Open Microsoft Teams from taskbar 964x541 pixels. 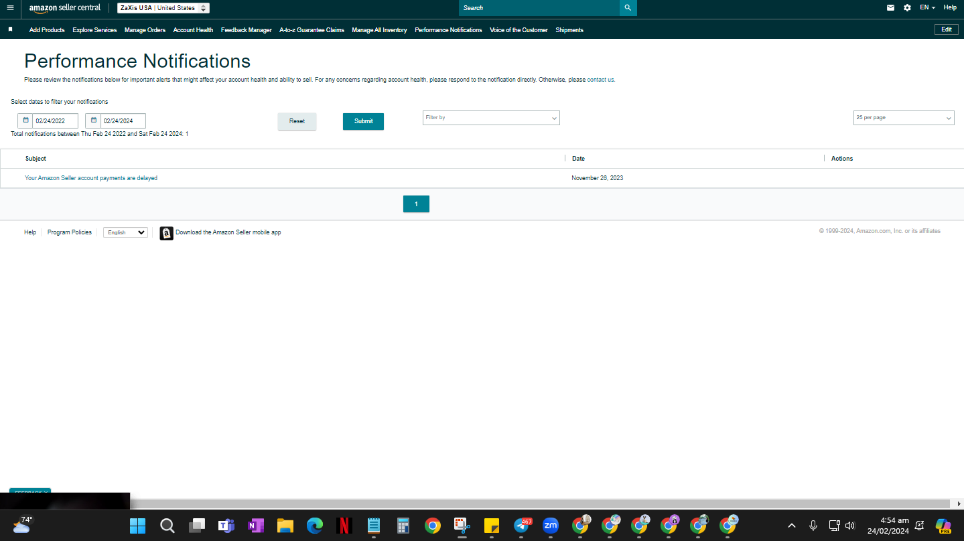(226, 526)
